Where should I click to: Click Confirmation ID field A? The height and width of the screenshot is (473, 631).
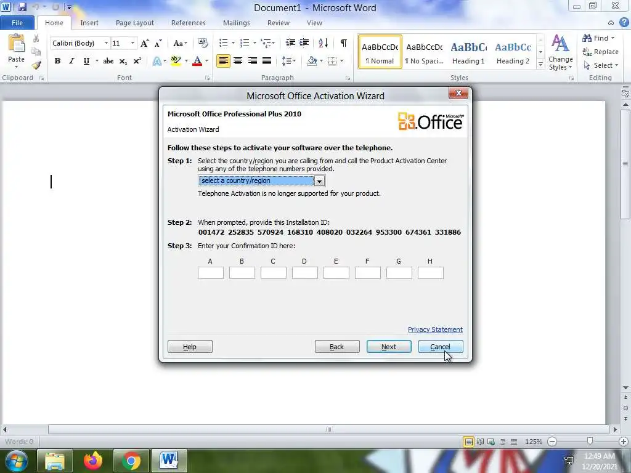(211, 273)
